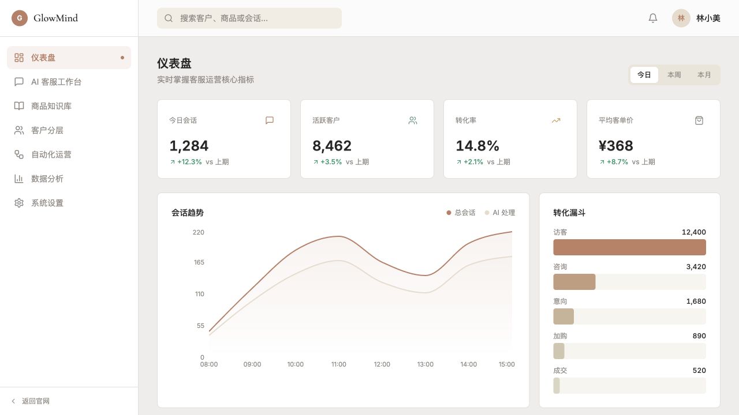Toggle the AI 处理 legend entry
The width and height of the screenshot is (739, 415).
click(x=499, y=213)
